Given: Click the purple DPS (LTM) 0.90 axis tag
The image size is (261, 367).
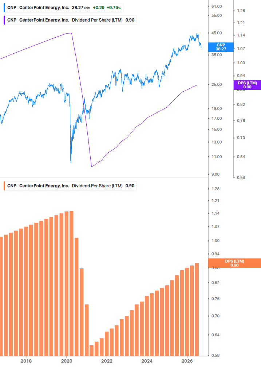Looking at the screenshot, I should tap(247, 85).
